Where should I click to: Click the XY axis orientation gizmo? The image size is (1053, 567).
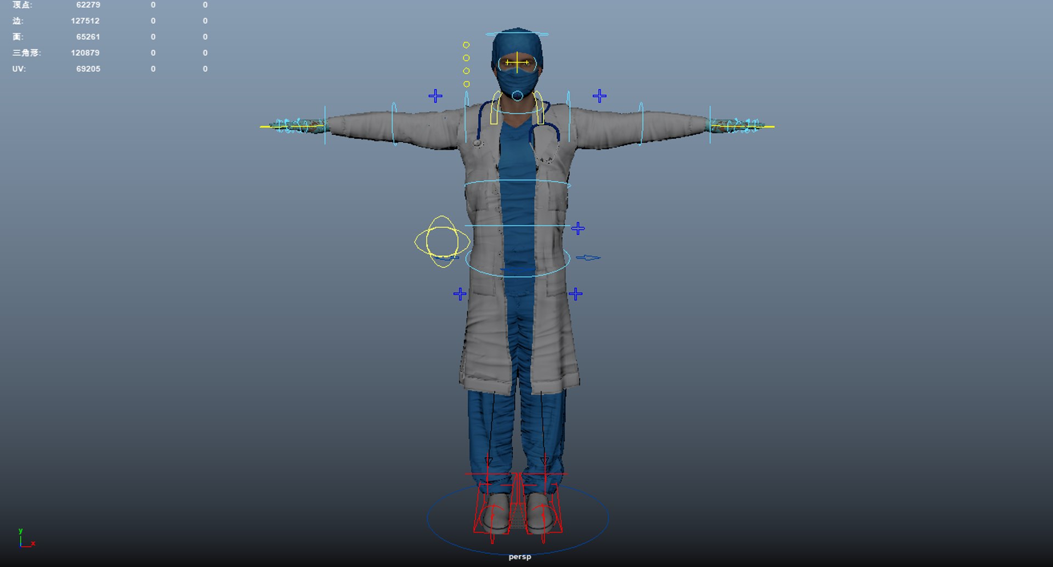click(26, 538)
